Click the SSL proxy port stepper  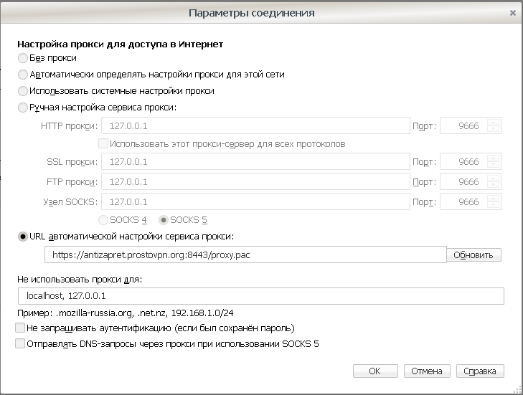tap(493, 162)
